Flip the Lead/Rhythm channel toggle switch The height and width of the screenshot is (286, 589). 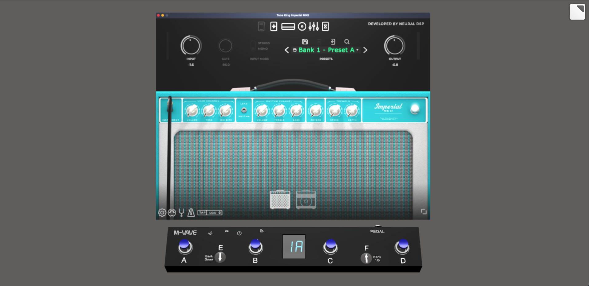tap(244, 110)
